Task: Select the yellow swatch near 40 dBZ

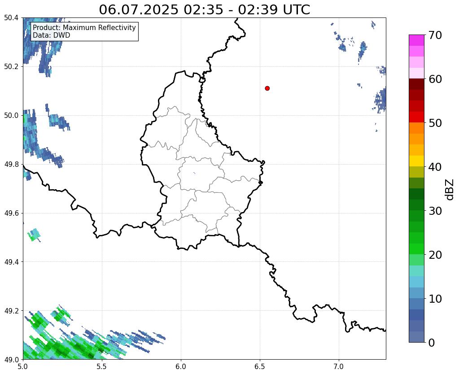Action: (x=416, y=161)
